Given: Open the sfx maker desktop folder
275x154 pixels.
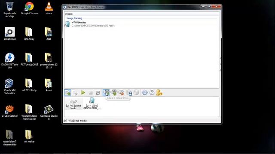Looking at the screenshot, I should click(x=29, y=136).
